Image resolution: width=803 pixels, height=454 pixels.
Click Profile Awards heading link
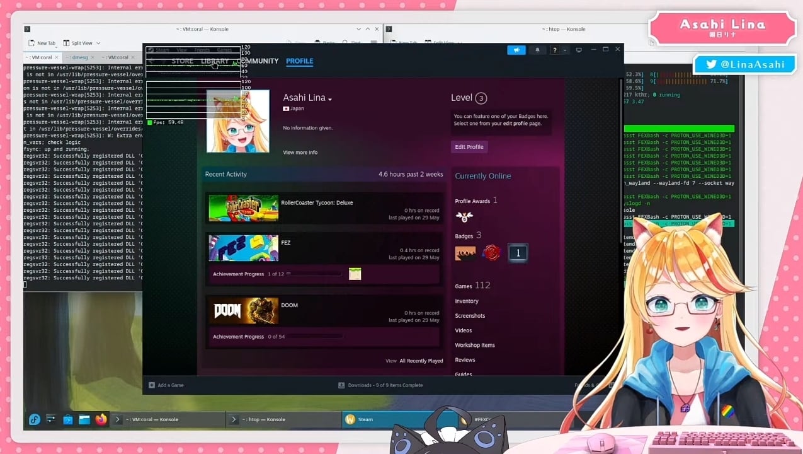click(472, 201)
